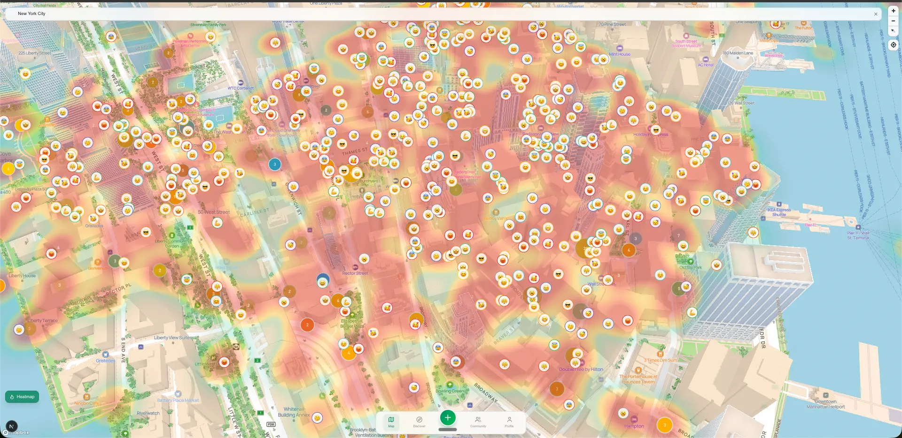This screenshot has height=438, width=902.
Task: Tap the green plus create button
Action: 447,417
